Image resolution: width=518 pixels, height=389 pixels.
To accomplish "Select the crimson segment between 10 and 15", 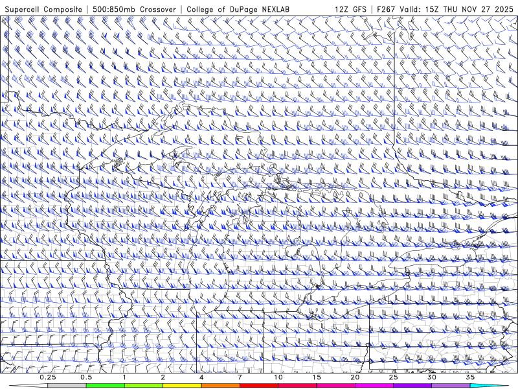I will click(297, 386).
